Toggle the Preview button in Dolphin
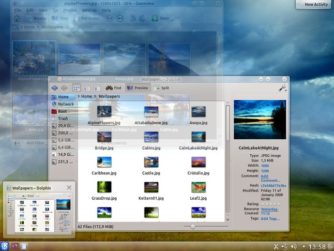334x251 pixels. 138,88
